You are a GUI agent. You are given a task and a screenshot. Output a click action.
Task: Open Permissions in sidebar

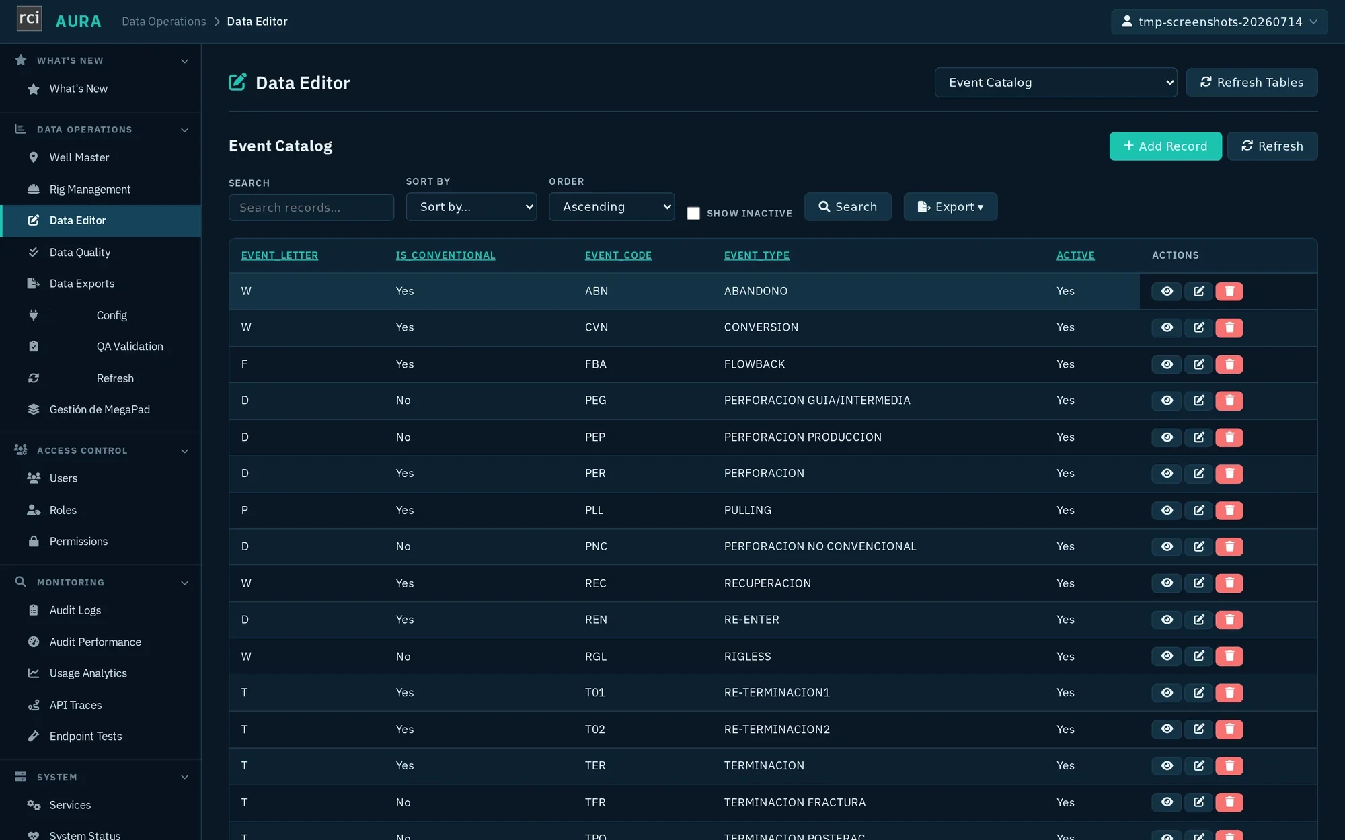point(101,542)
